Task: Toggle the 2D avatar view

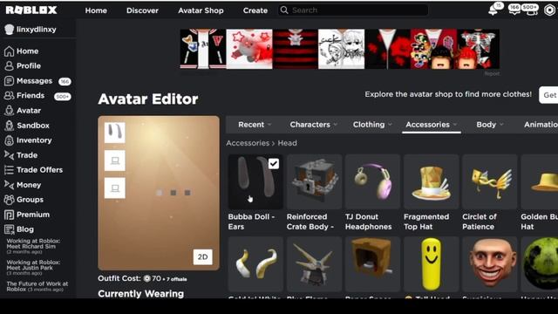Action: pyautogui.click(x=203, y=256)
